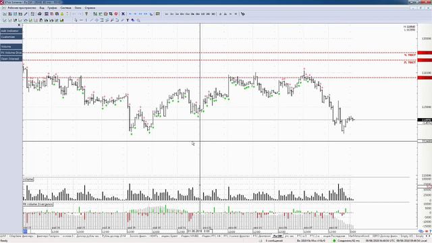432x243 pixels.
Task: Switch to the Мечел/Магнитогорский tab
Action: (358, 236)
